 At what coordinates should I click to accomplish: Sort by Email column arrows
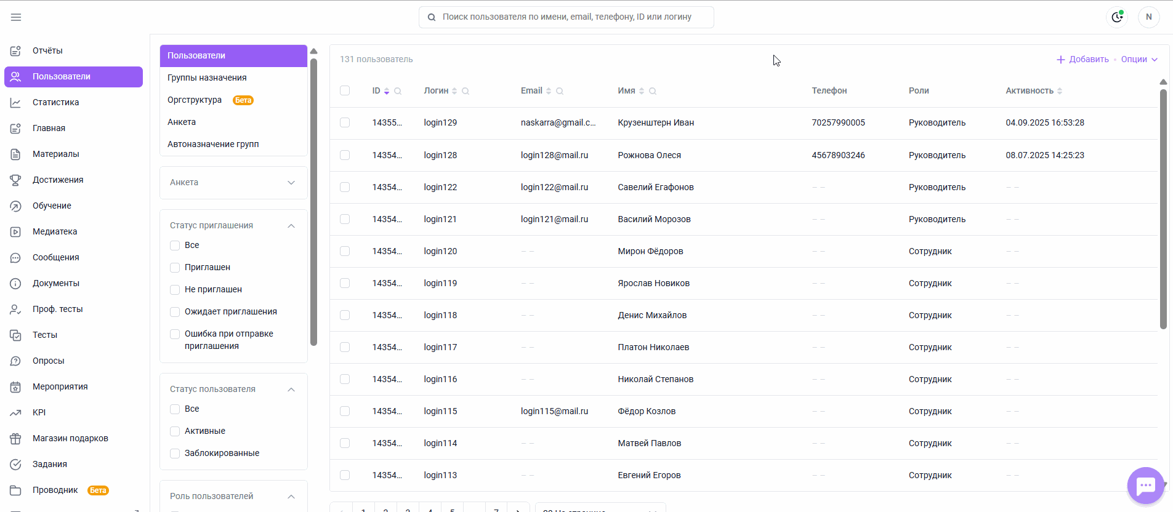coord(549,91)
